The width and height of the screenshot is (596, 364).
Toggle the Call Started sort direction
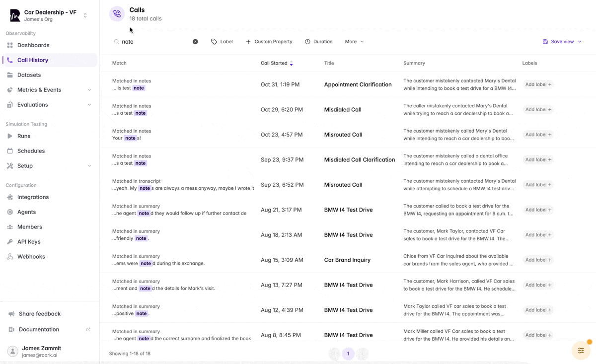click(291, 64)
